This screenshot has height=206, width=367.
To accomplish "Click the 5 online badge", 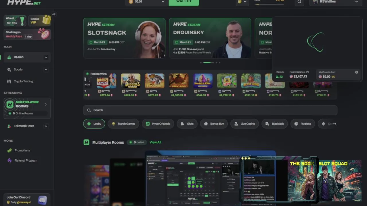I will (137, 142).
